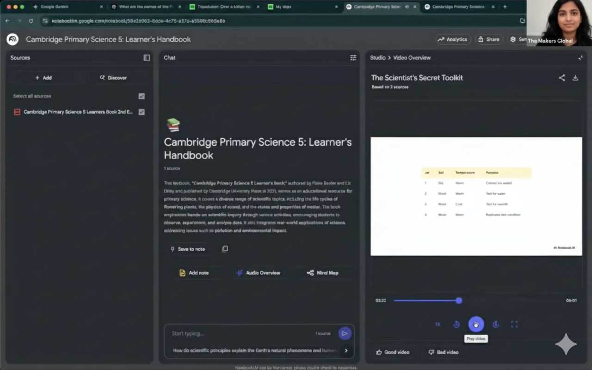Click the '1 source' chat input label
The width and height of the screenshot is (592, 370).
tap(323, 333)
